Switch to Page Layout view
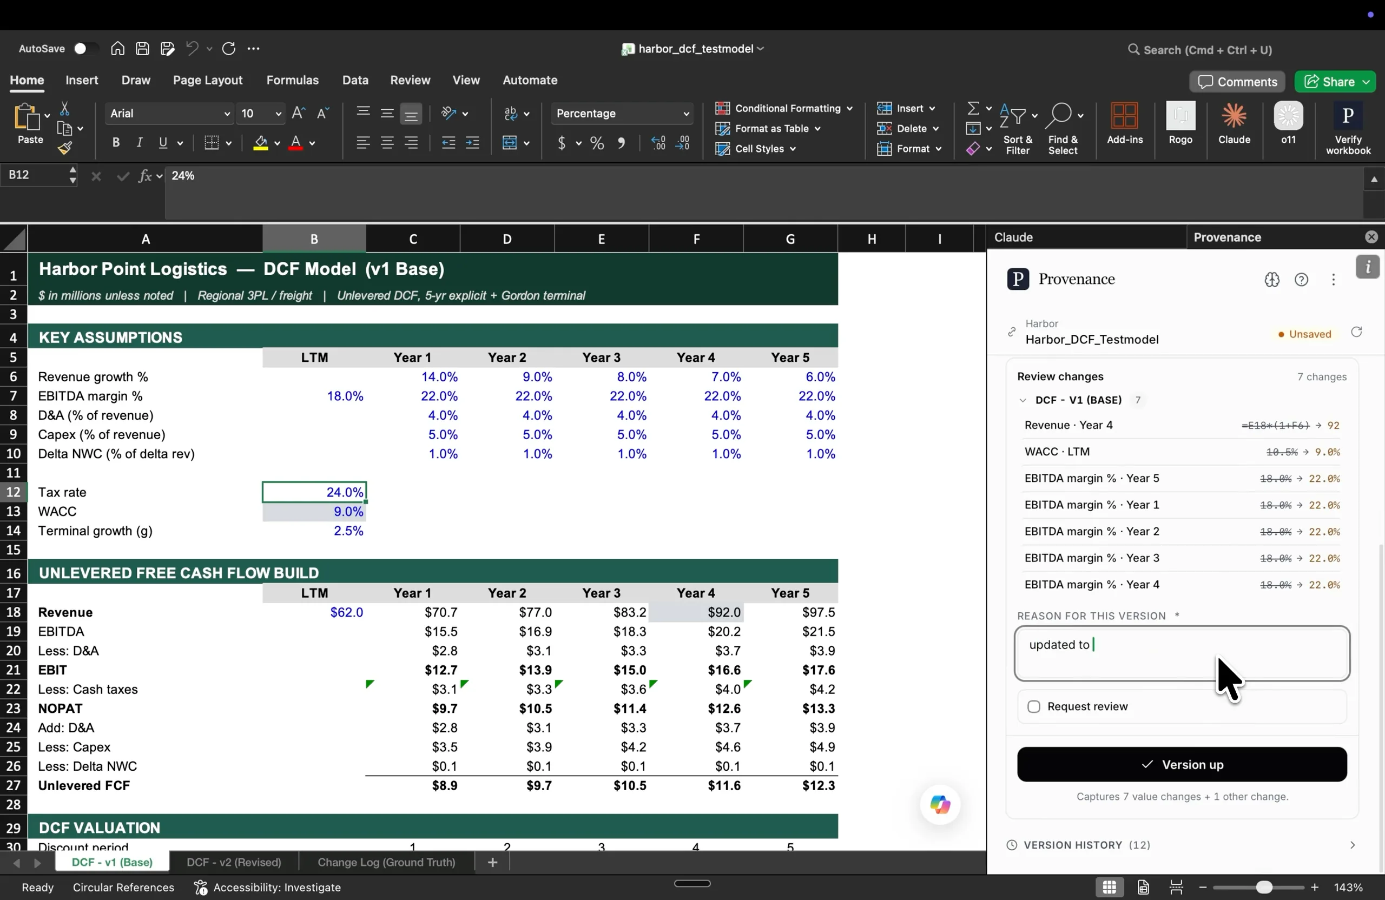The image size is (1385, 900). [1143, 887]
